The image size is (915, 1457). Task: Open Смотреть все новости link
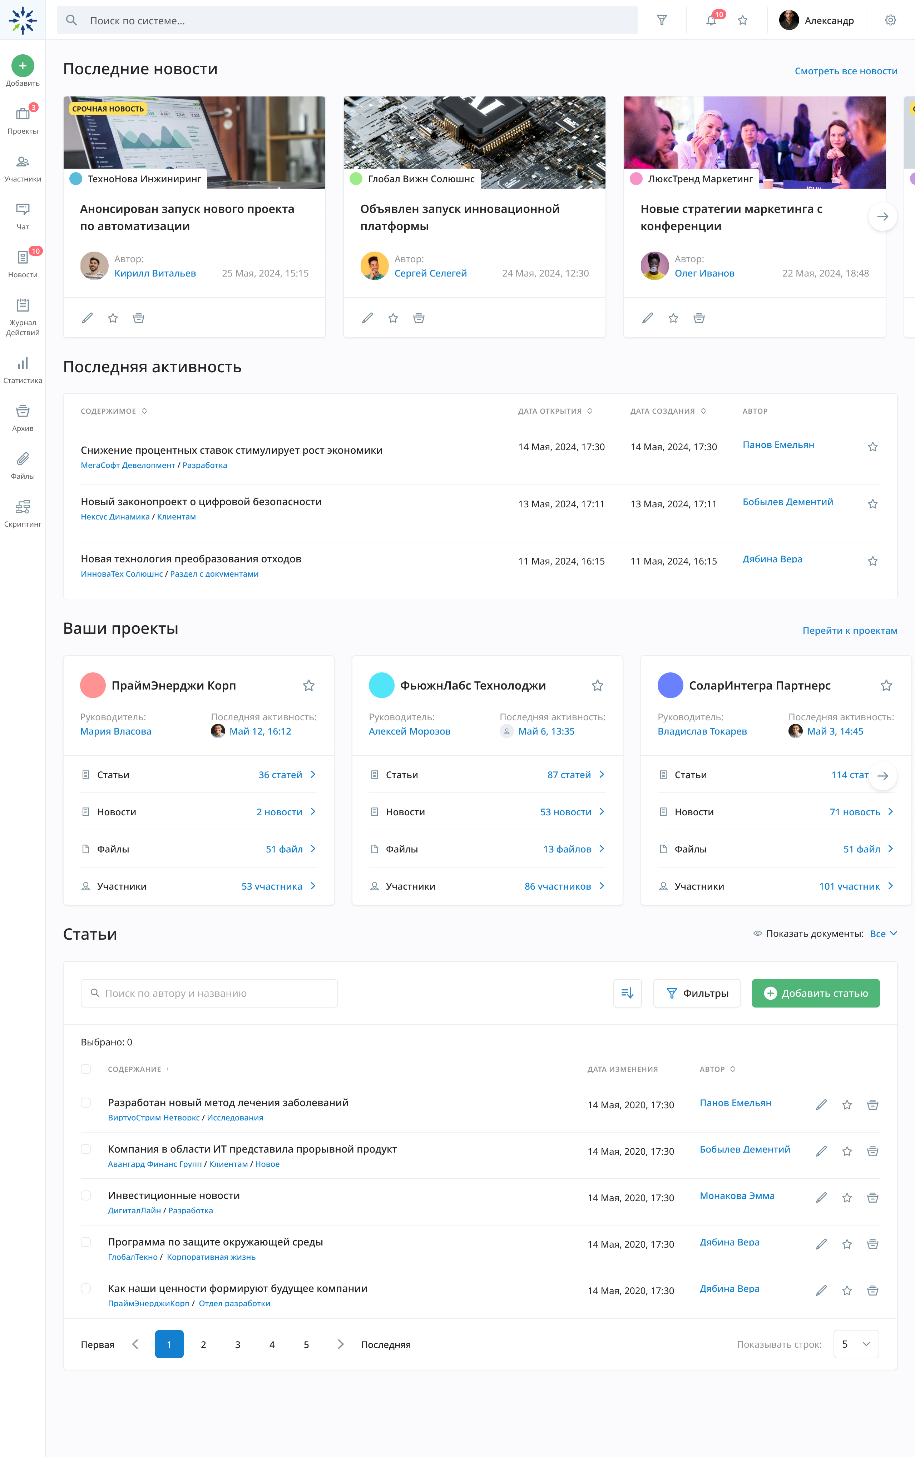(x=845, y=71)
